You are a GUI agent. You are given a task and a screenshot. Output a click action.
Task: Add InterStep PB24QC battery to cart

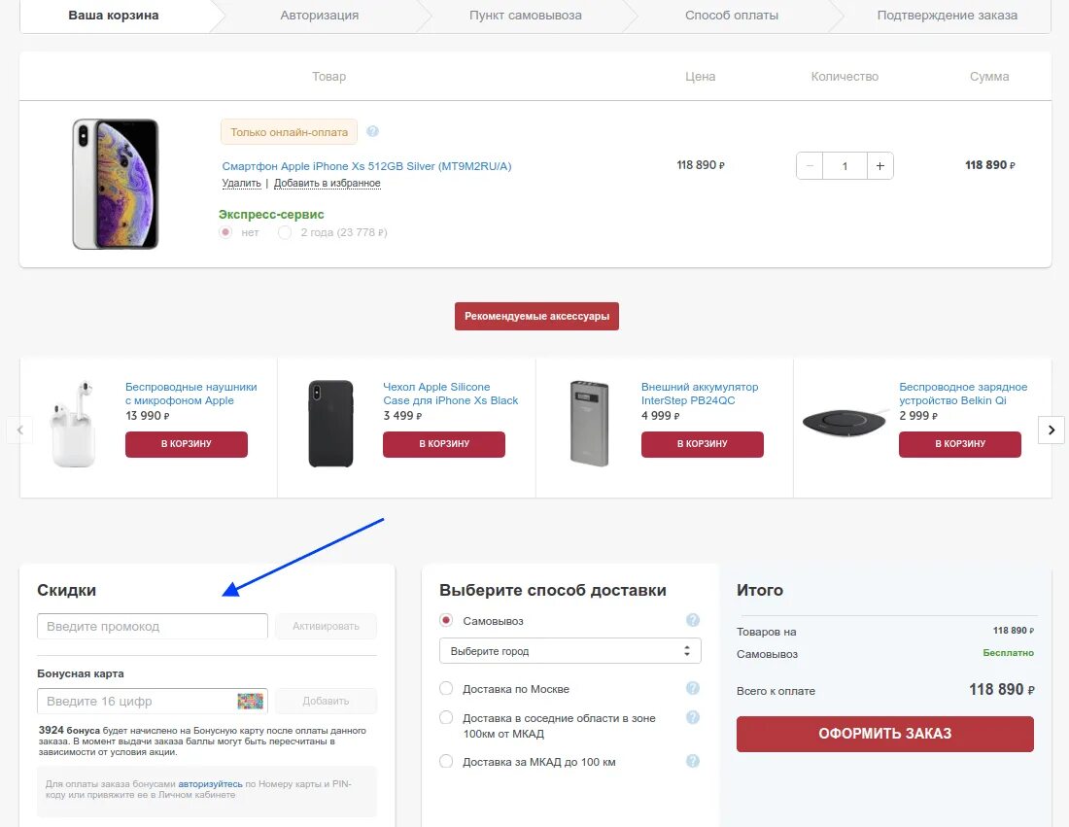(x=703, y=444)
